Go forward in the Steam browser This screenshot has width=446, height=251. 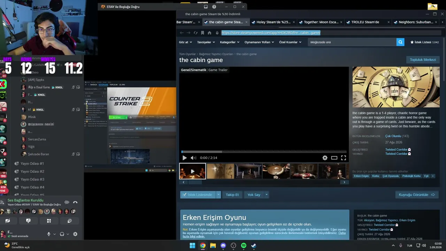point(189,33)
